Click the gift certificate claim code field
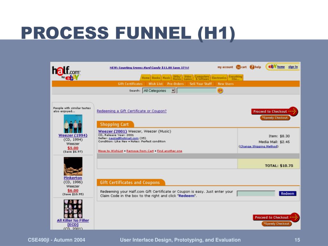Viewport: 328px width, 246px height. [256, 193]
